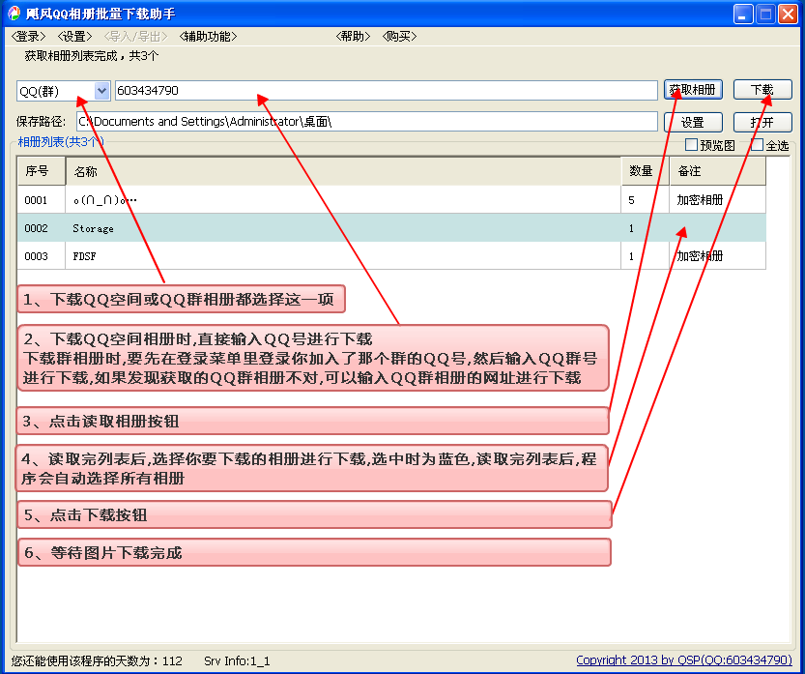Click quantity 5 in first album row
805x674 pixels.
point(631,200)
